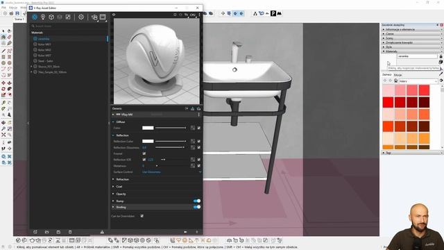The height and width of the screenshot is (250, 444).
Task: Click the ceramika material name field in the tray
Action: 418,56
